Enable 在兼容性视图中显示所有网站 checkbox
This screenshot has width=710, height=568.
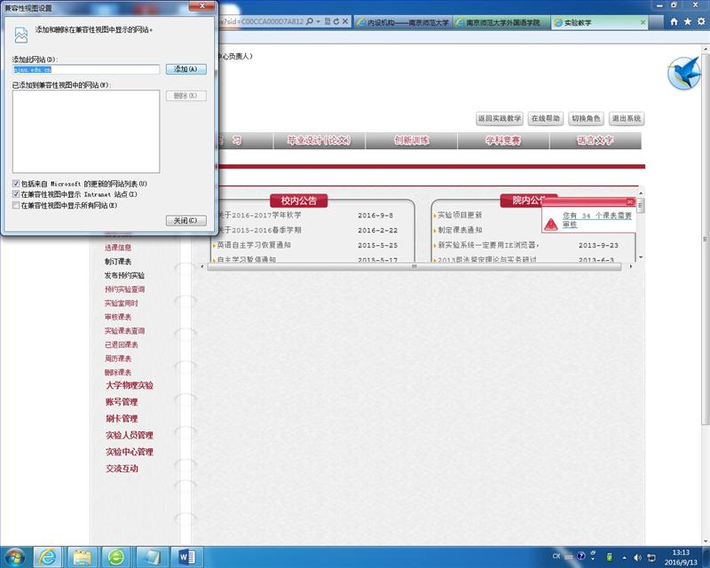tap(16, 205)
